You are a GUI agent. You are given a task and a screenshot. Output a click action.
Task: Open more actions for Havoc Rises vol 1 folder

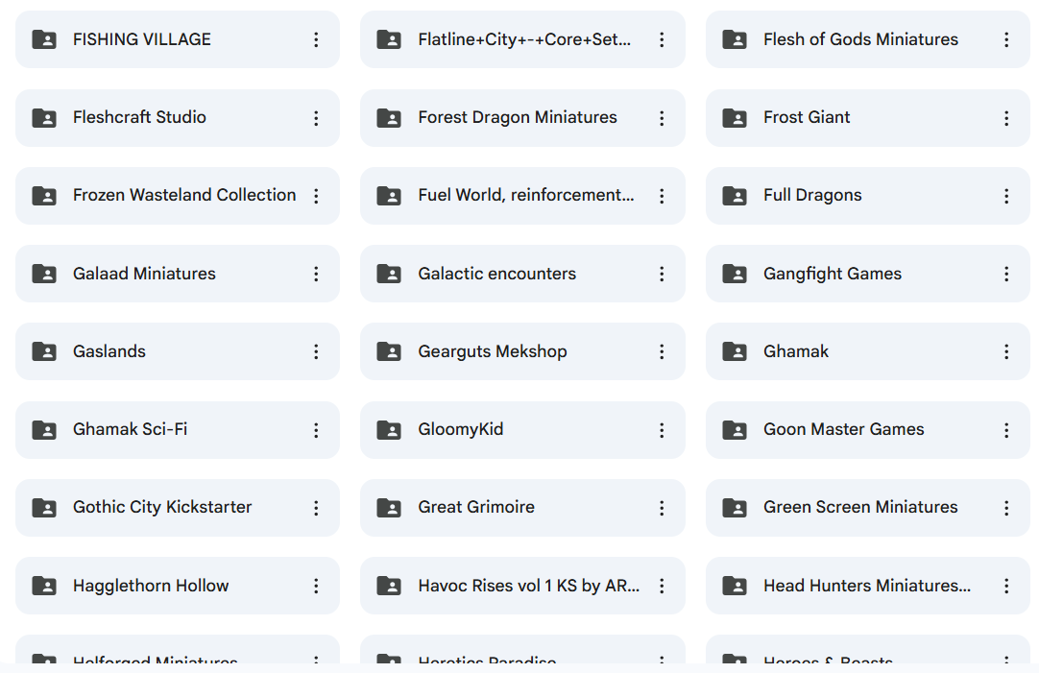[x=662, y=586]
